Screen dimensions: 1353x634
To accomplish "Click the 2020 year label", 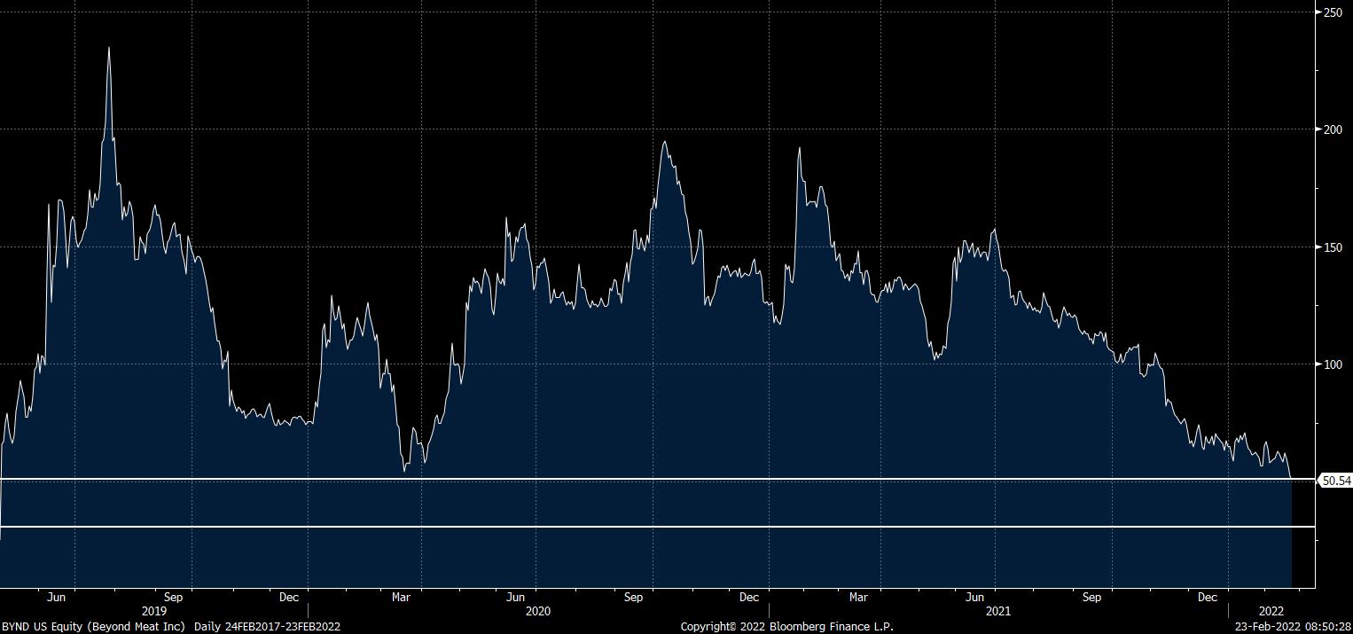I will click(538, 612).
